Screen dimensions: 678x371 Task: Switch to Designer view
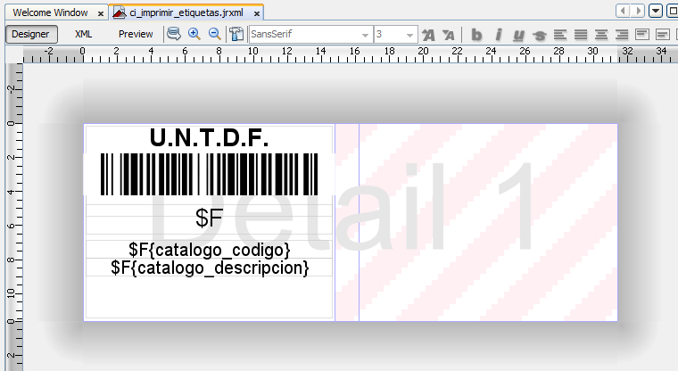30,34
